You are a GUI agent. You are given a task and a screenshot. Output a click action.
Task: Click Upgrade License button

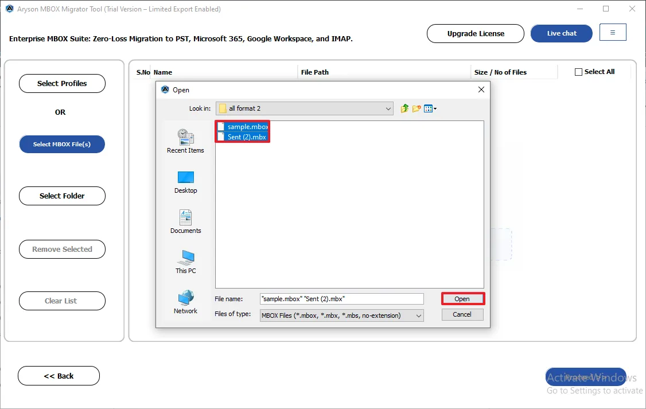(x=476, y=33)
